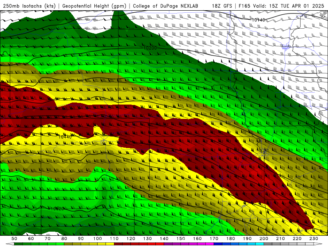Click the '180' value on the color scale
Image resolution: width=328 pixels, height=246 pixels.
230,239
